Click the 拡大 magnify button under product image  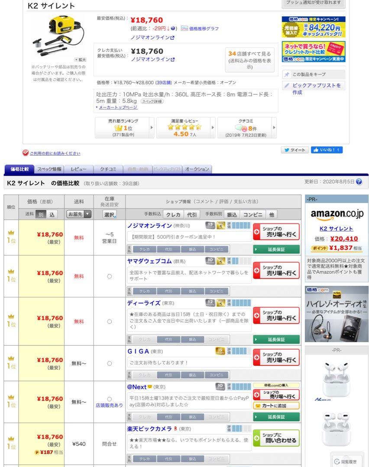(x=80, y=60)
